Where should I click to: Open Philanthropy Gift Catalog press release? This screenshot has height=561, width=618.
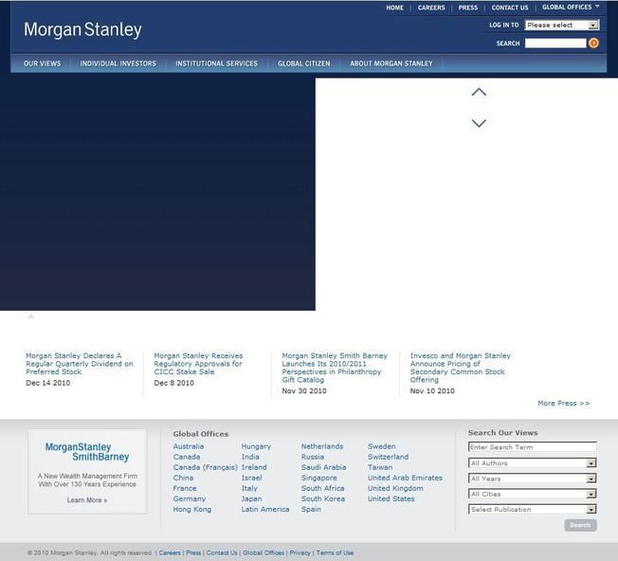click(x=335, y=368)
